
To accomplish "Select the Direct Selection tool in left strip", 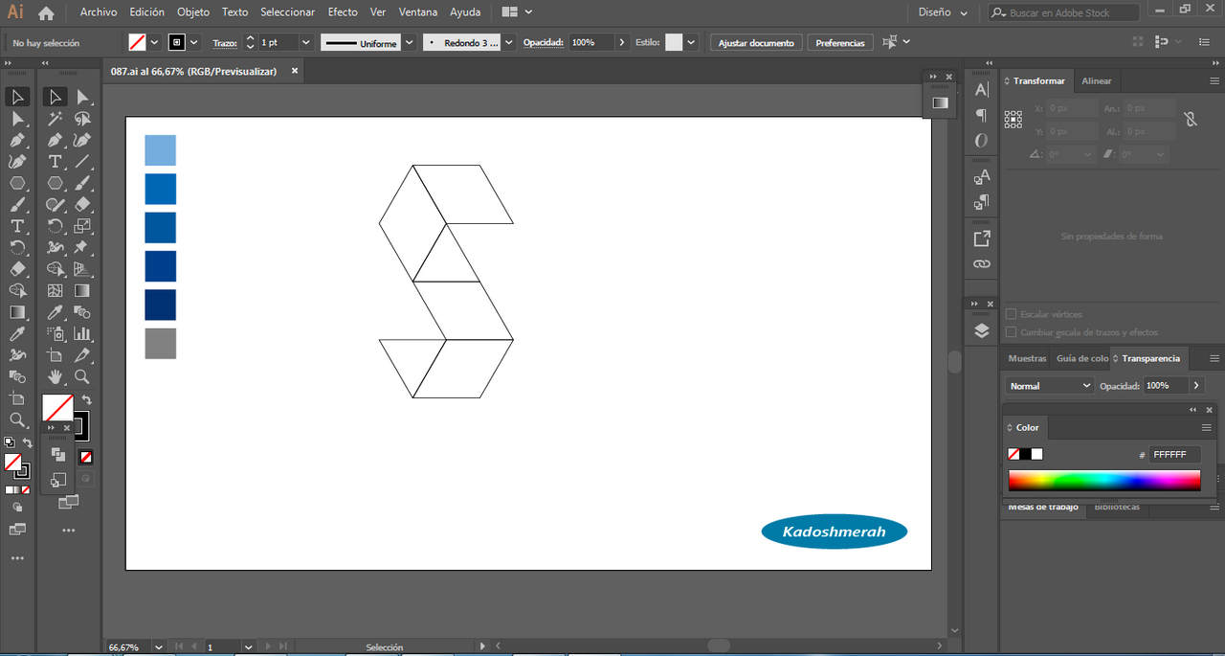I will (x=17, y=118).
